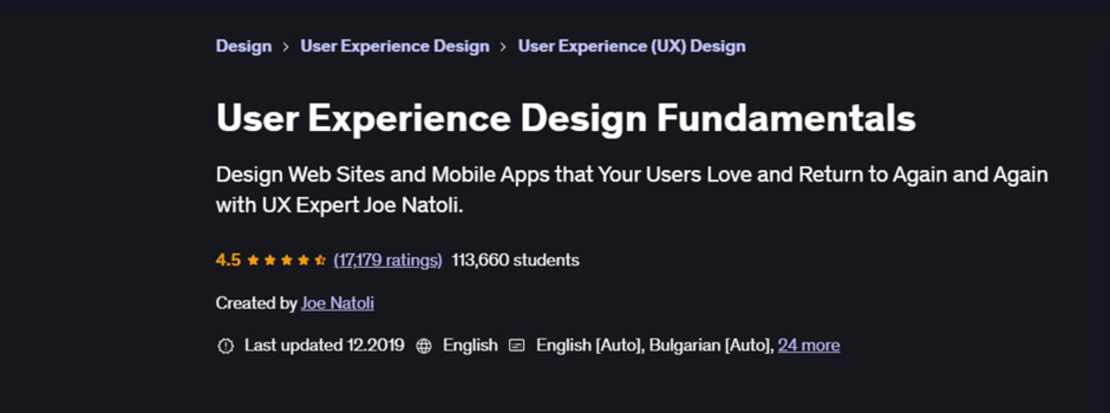
Task: Open the User Experience Design breadcrumb
Action: pyautogui.click(x=394, y=47)
